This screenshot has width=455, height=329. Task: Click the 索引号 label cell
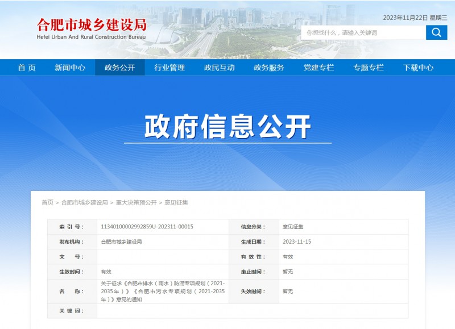(x=72, y=227)
